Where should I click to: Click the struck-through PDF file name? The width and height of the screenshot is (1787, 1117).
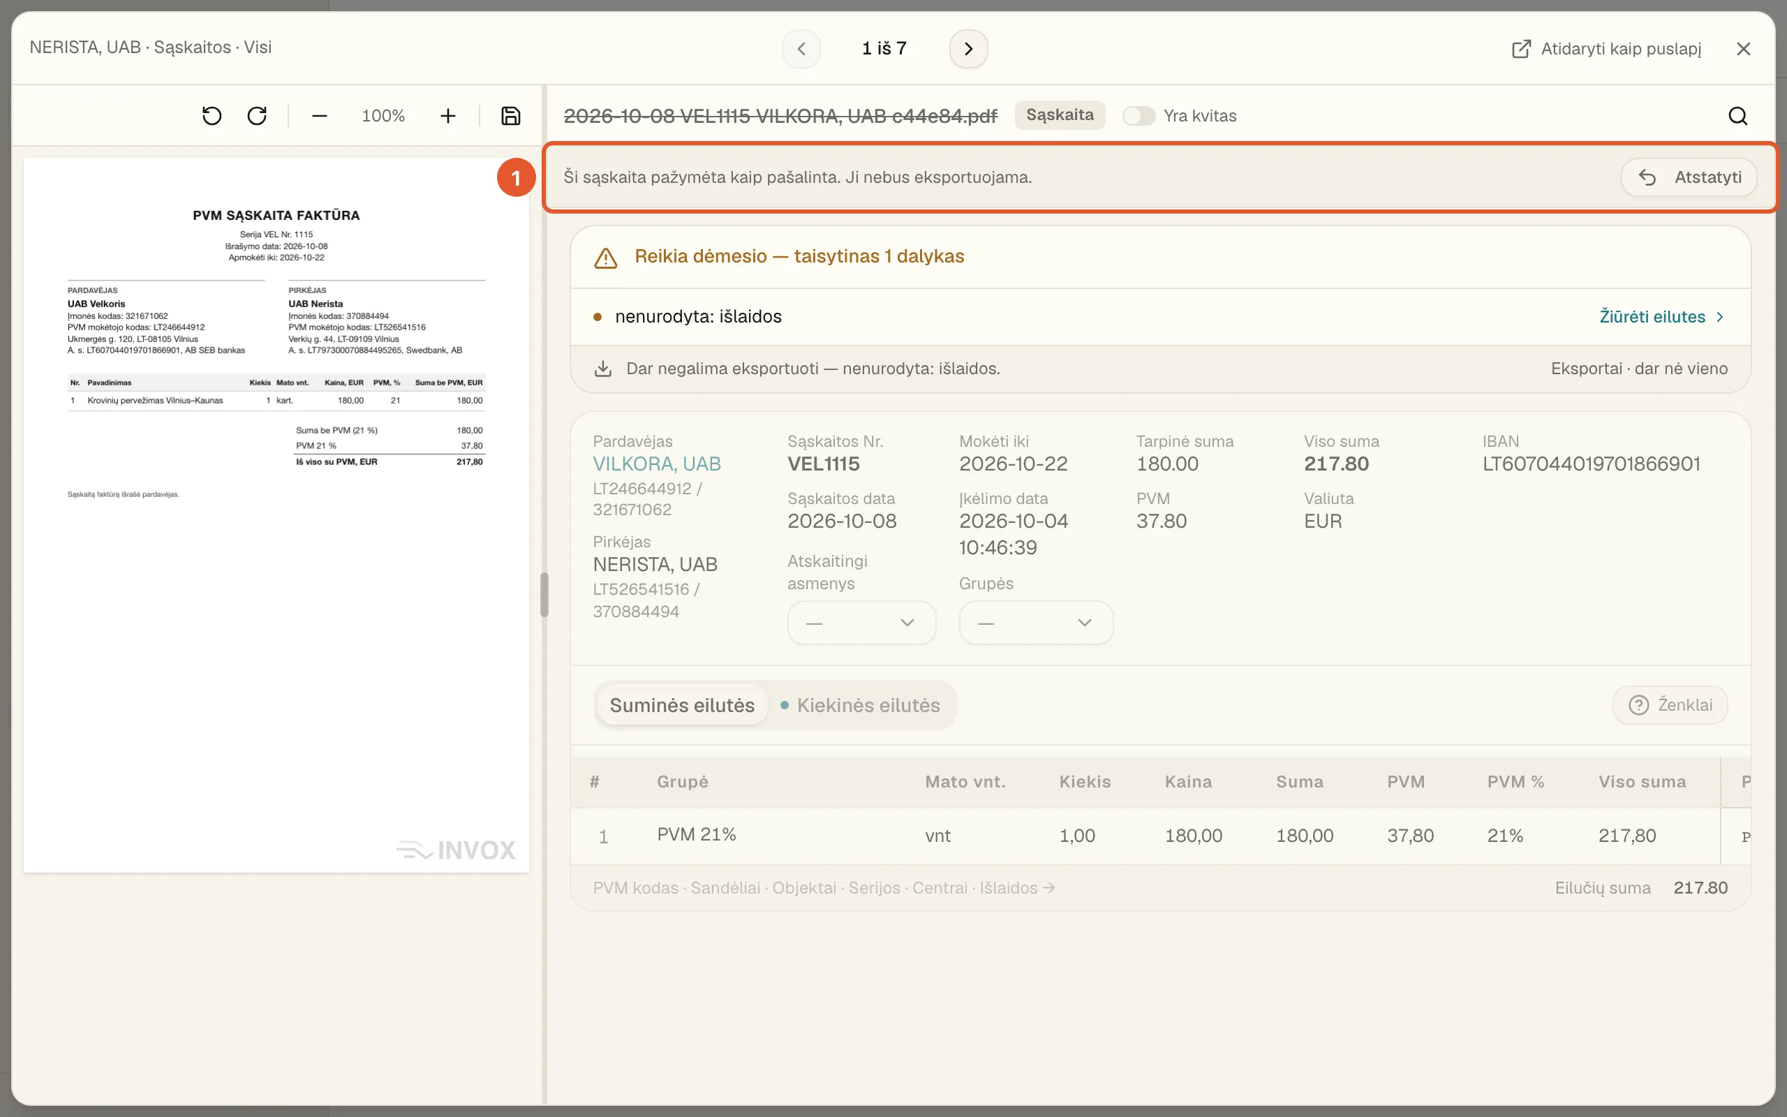pyautogui.click(x=780, y=116)
